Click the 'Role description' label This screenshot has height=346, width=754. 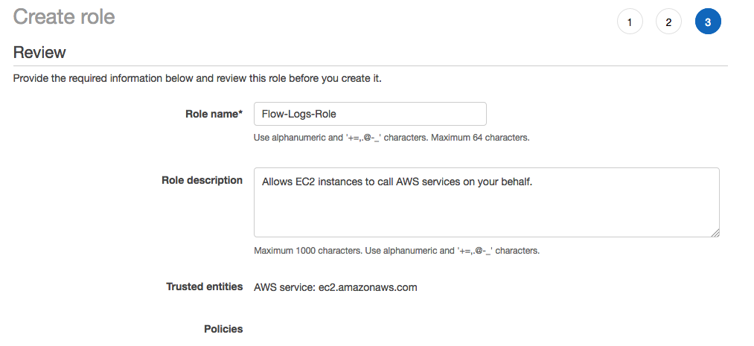(202, 180)
